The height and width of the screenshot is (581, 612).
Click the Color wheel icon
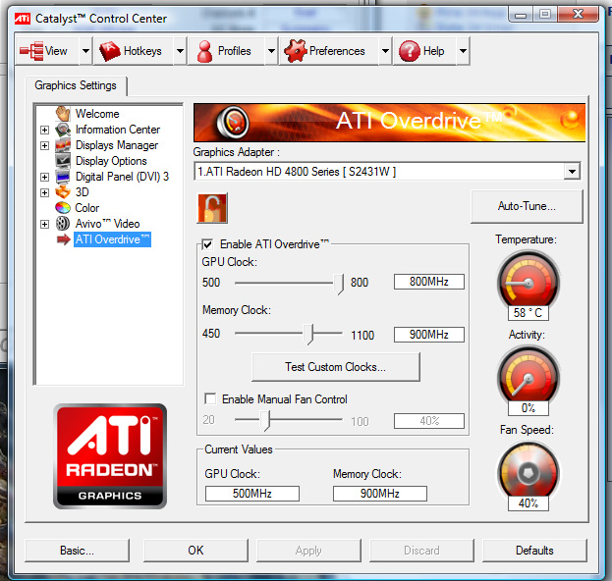63,208
